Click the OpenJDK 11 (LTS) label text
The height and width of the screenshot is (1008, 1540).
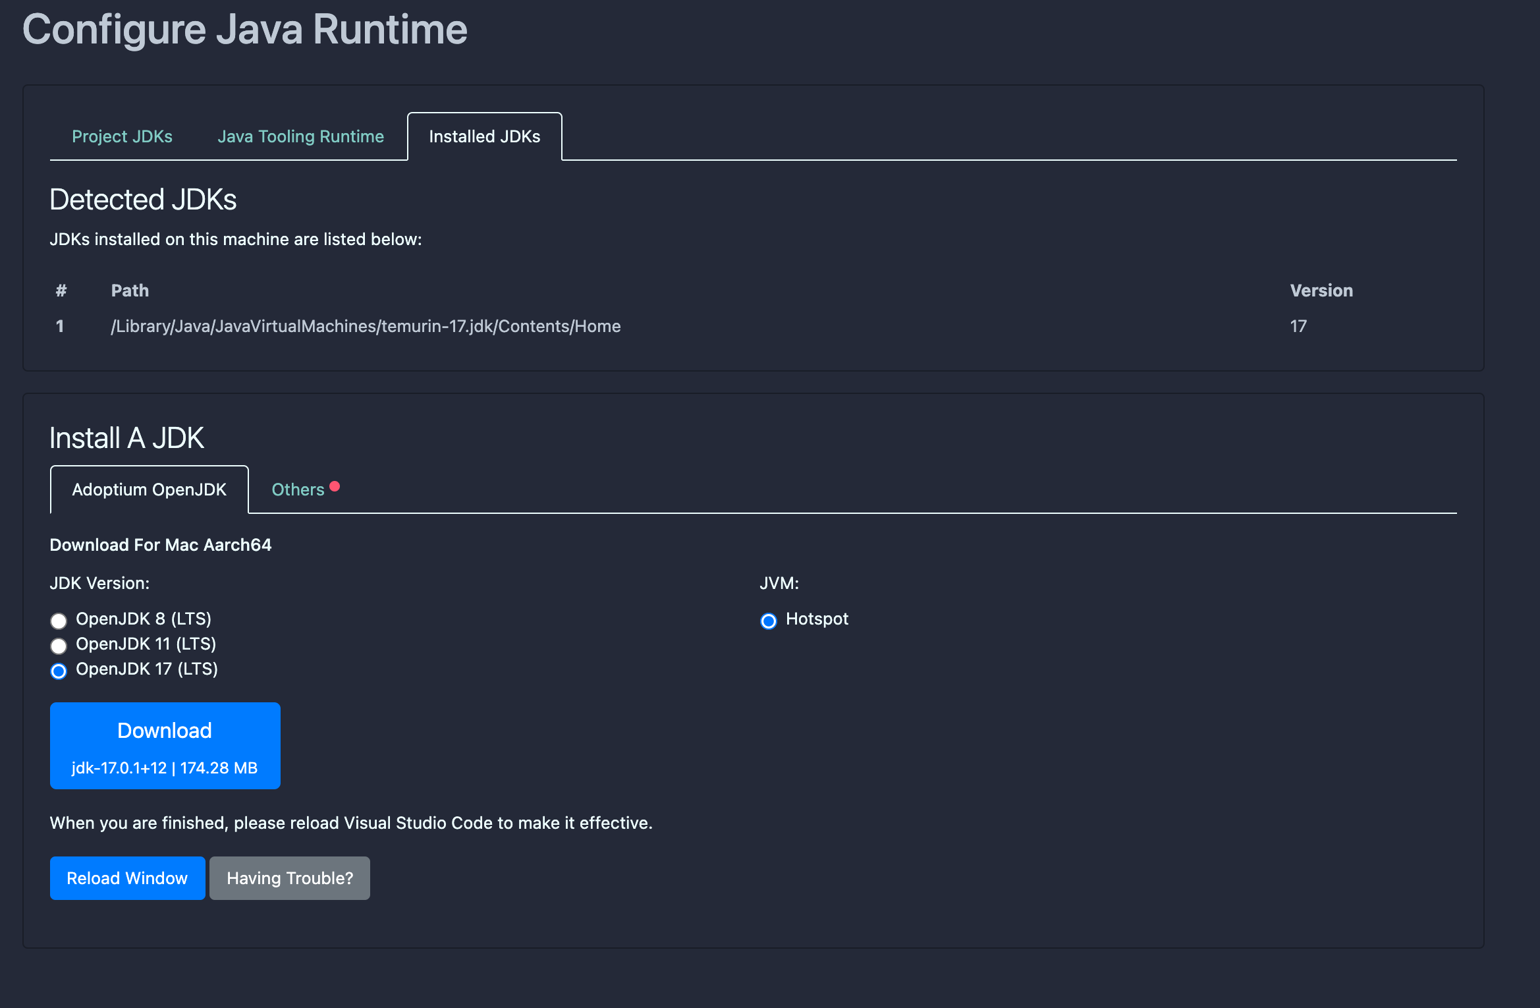point(146,644)
